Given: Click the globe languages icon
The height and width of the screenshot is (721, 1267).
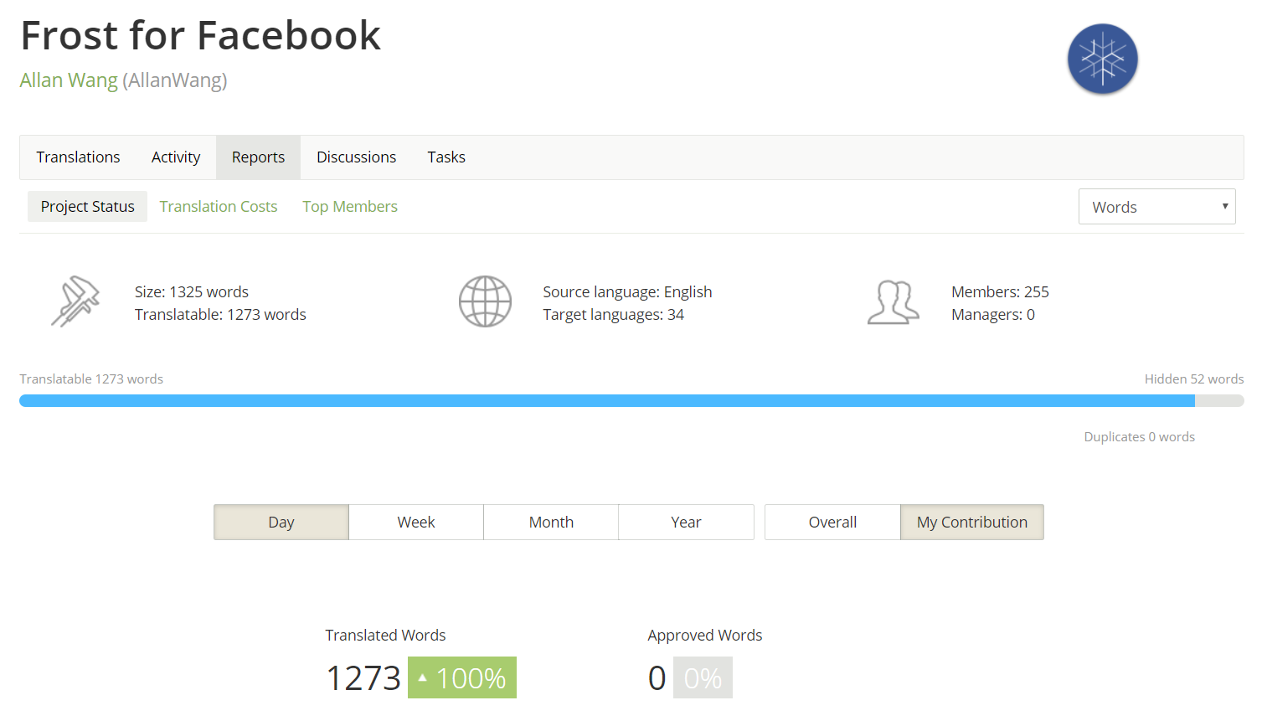Looking at the screenshot, I should 485,301.
